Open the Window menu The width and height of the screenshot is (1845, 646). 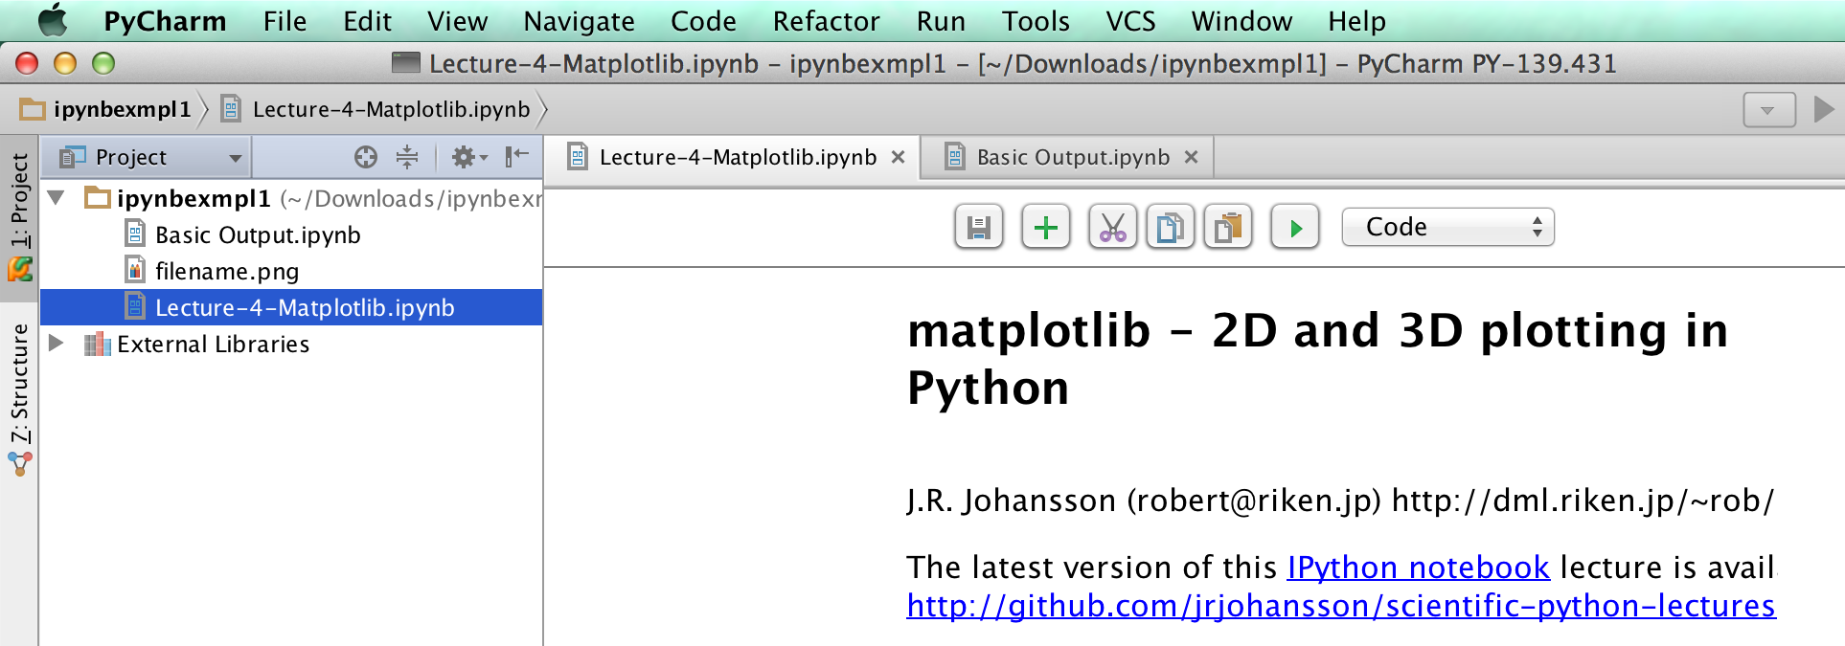[1241, 21]
